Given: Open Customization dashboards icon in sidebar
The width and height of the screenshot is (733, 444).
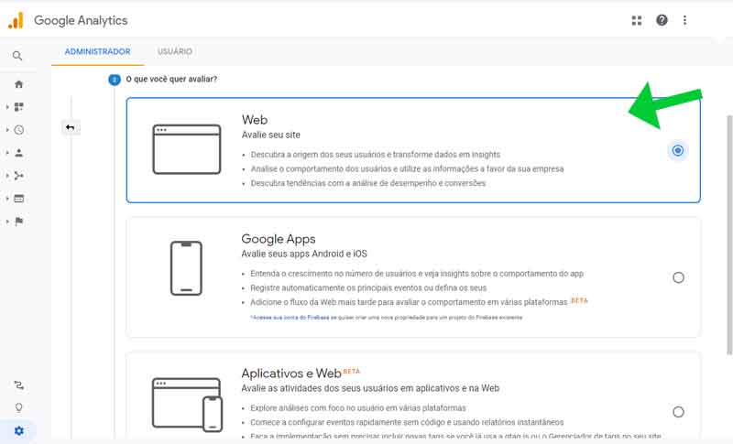Looking at the screenshot, I should (x=18, y=107).
